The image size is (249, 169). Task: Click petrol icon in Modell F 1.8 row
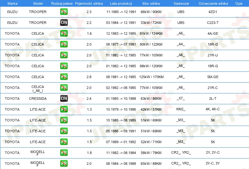coord(64,152)
